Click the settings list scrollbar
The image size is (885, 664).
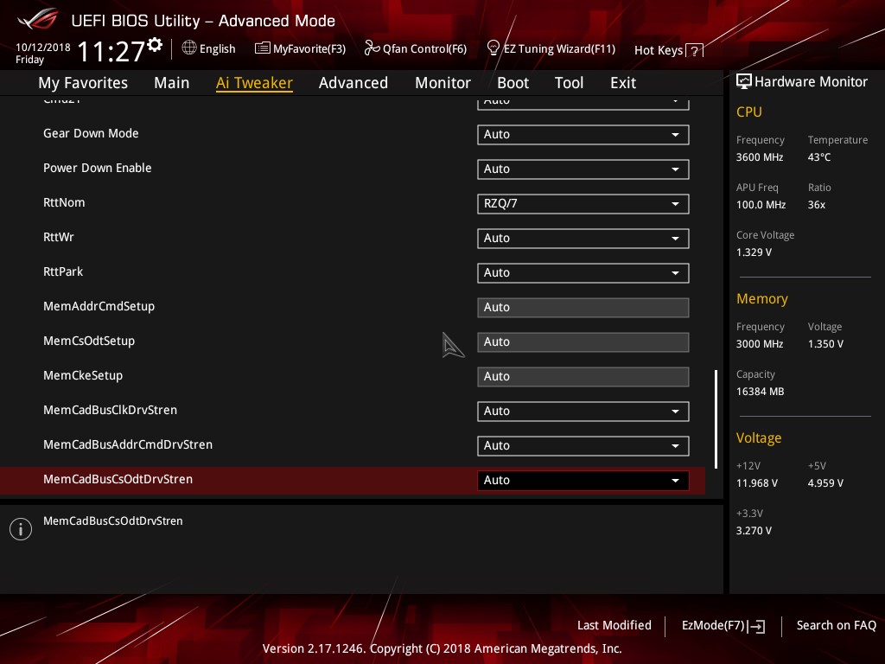(x=716, y=419)
